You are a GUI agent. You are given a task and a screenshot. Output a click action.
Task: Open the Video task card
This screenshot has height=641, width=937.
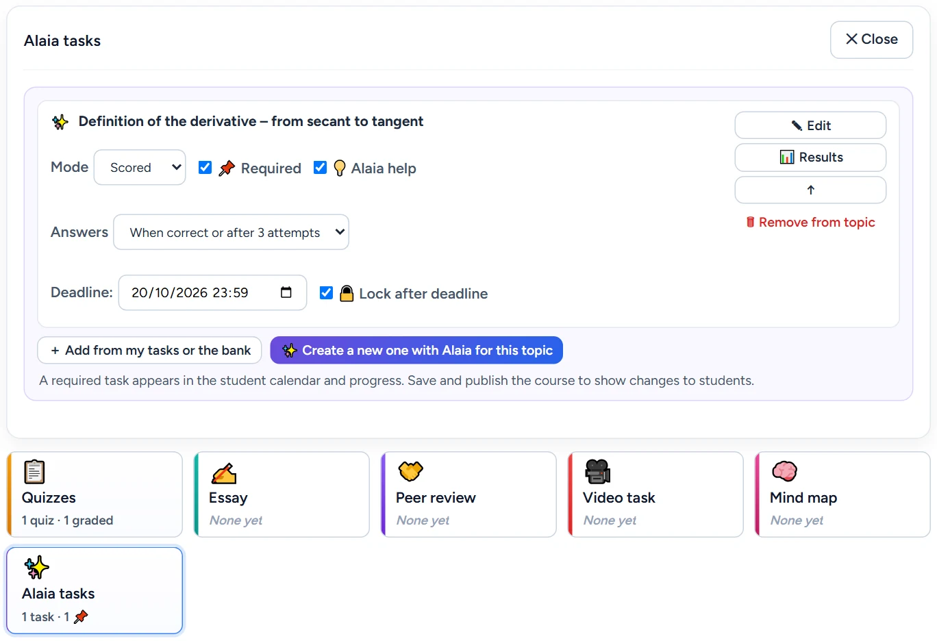click(x=655, y=494)
